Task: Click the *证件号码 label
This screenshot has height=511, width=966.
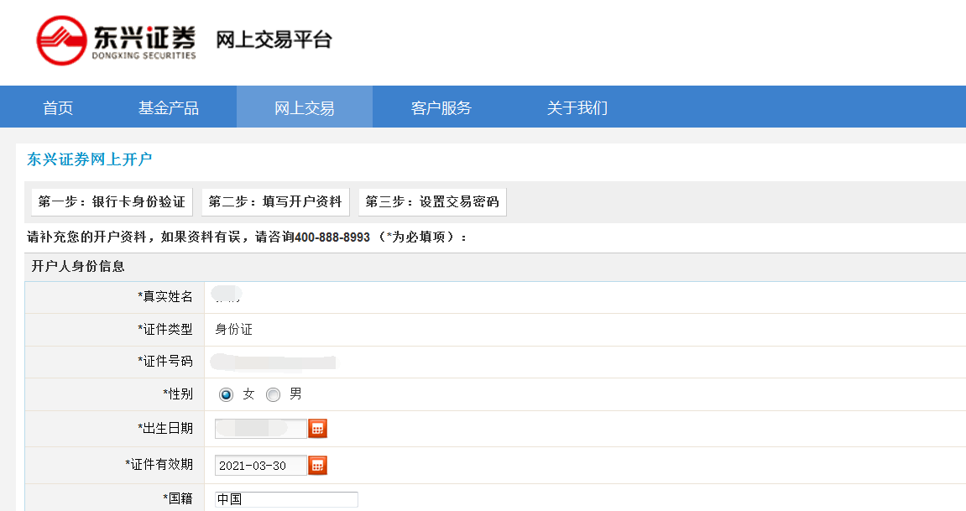Action: (165, 362)
